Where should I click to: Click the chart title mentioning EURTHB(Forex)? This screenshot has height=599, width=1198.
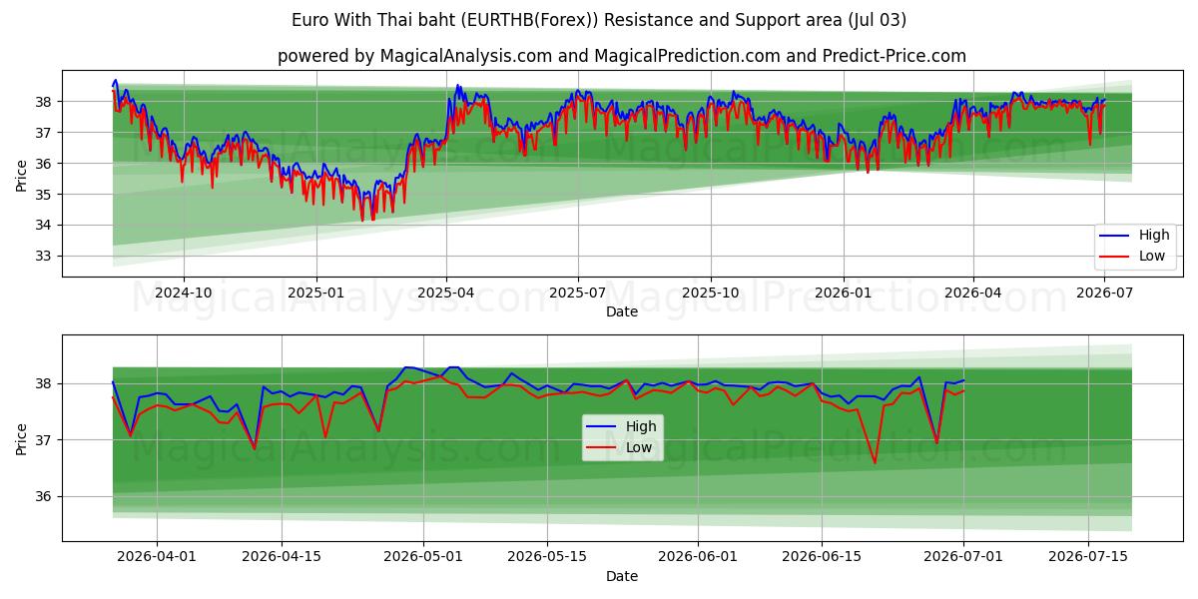point(599,20)
